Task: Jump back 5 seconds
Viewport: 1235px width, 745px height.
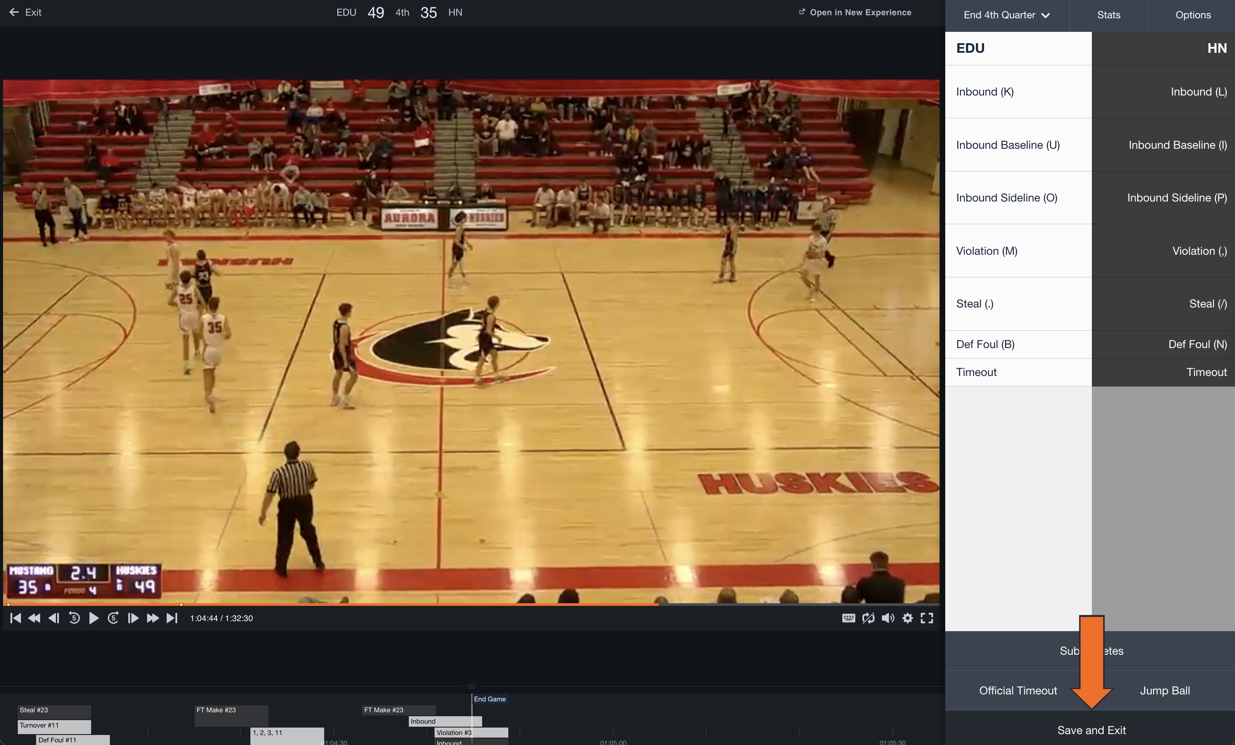Action: pos(74,618)
